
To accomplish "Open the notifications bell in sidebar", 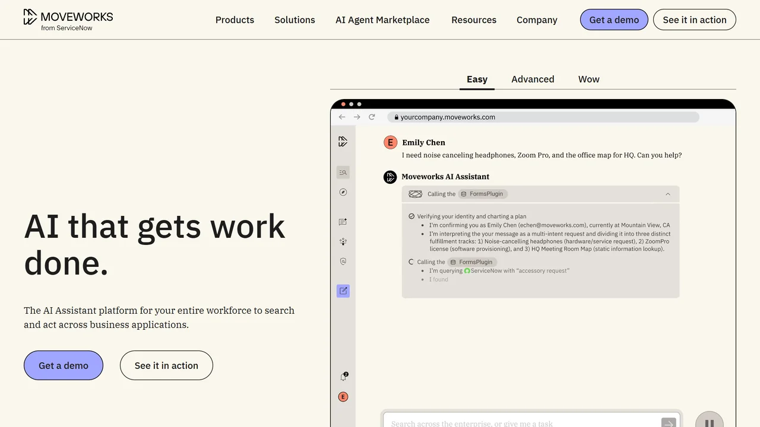I will [343, 377].
